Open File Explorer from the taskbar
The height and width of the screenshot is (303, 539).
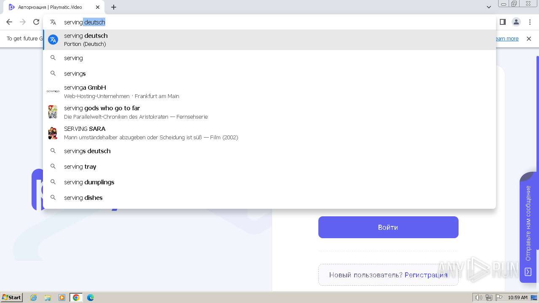[48, 298]
